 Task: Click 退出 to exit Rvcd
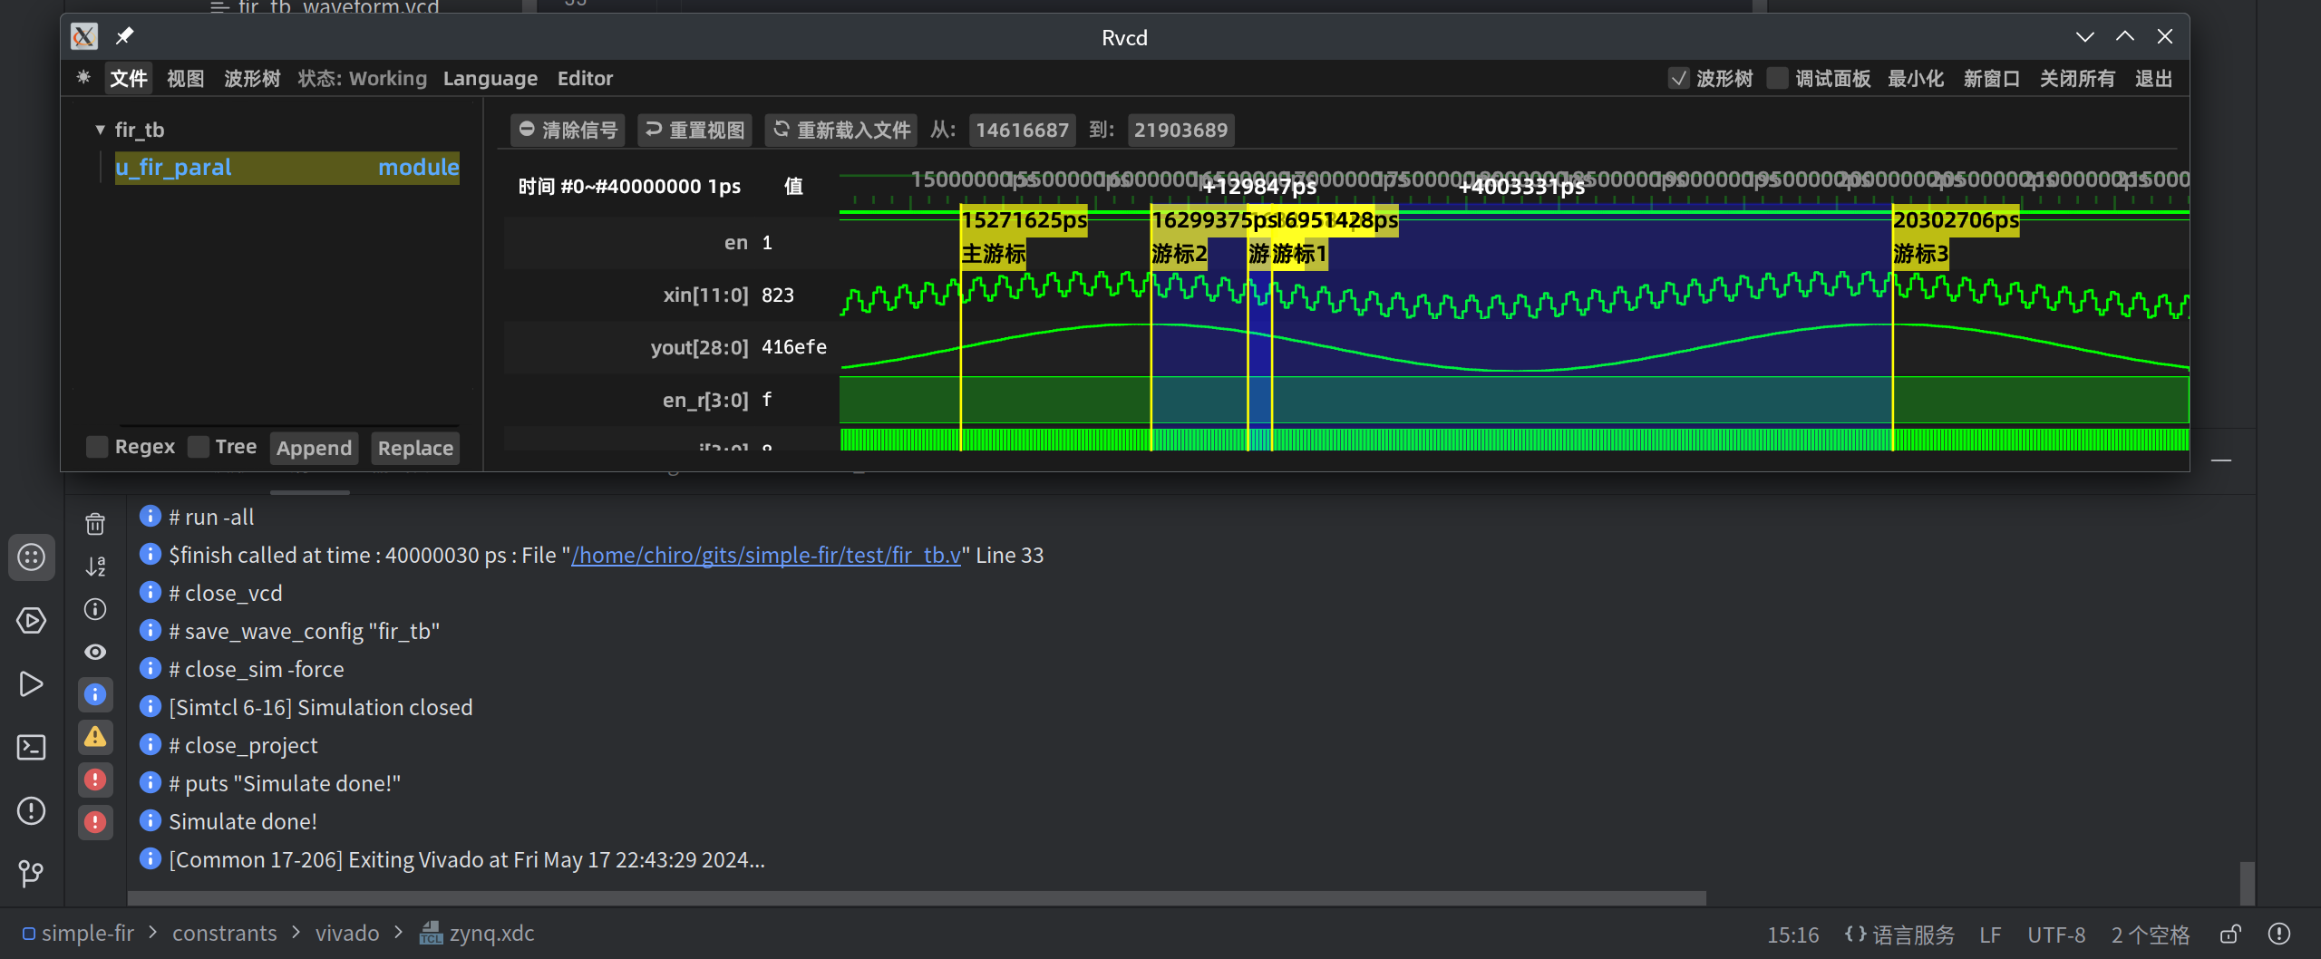pos(2153,78)
